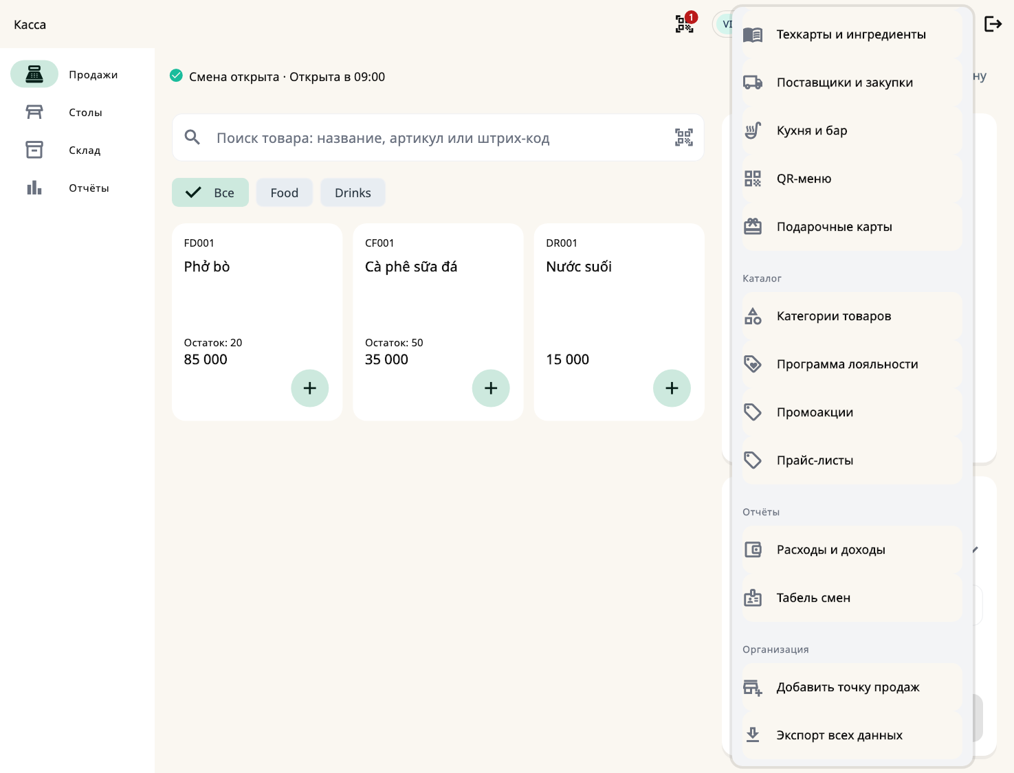Open the QR scanner with notification badge
This screenshot has height=773, width=1014.
[685, 24]
